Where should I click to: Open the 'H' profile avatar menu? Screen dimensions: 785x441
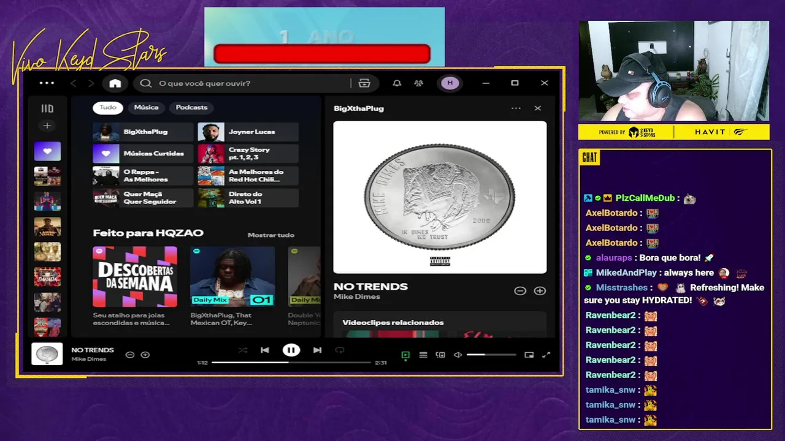click(450, 83)
